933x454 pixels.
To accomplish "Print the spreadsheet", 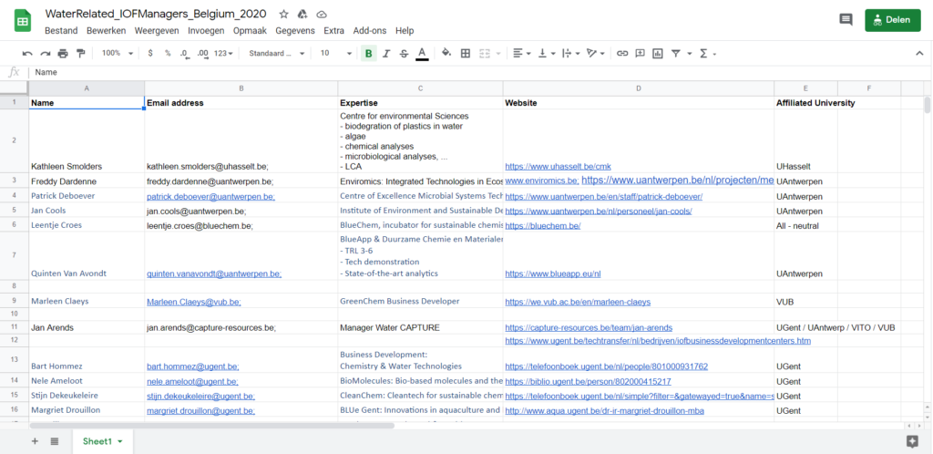I will click(63, 54).
